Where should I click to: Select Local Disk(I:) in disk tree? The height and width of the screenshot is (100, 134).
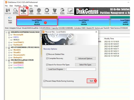(x=18, y=63)
